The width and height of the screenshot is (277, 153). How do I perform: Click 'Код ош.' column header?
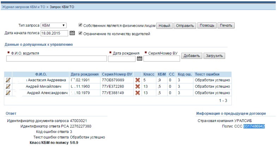[x=185, y=74]
